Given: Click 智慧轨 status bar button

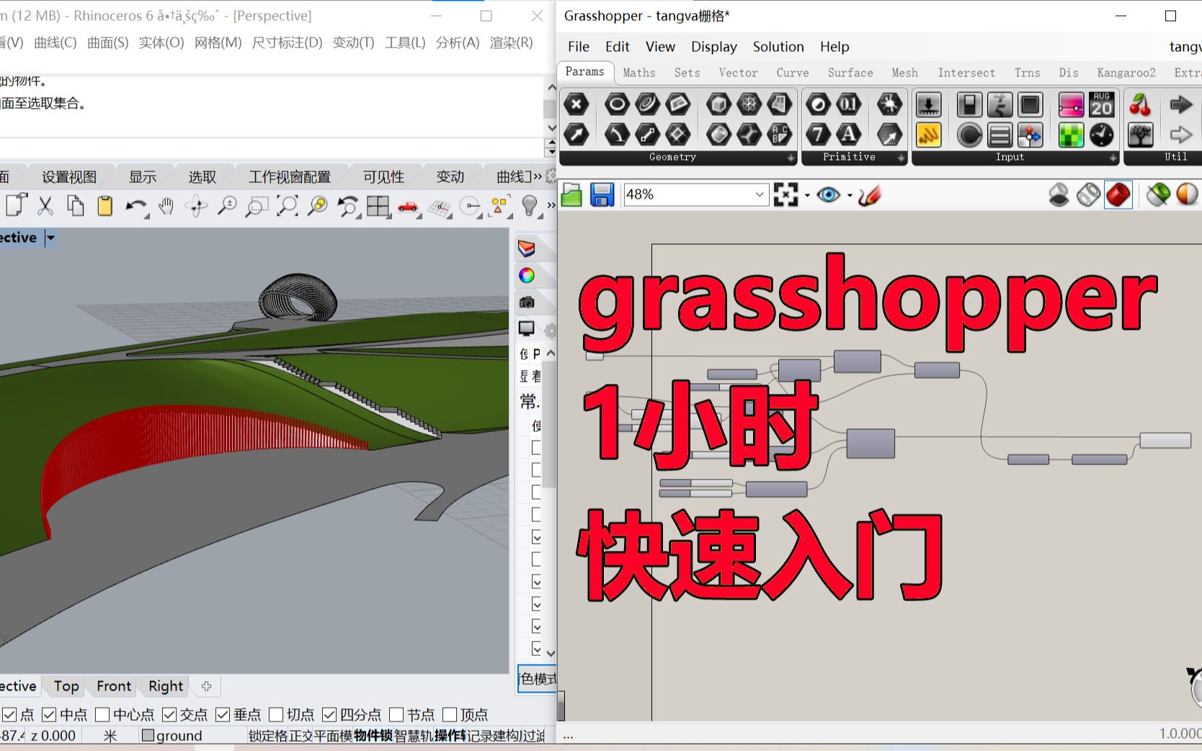Looking at the screenshot, I should (413, 736).
